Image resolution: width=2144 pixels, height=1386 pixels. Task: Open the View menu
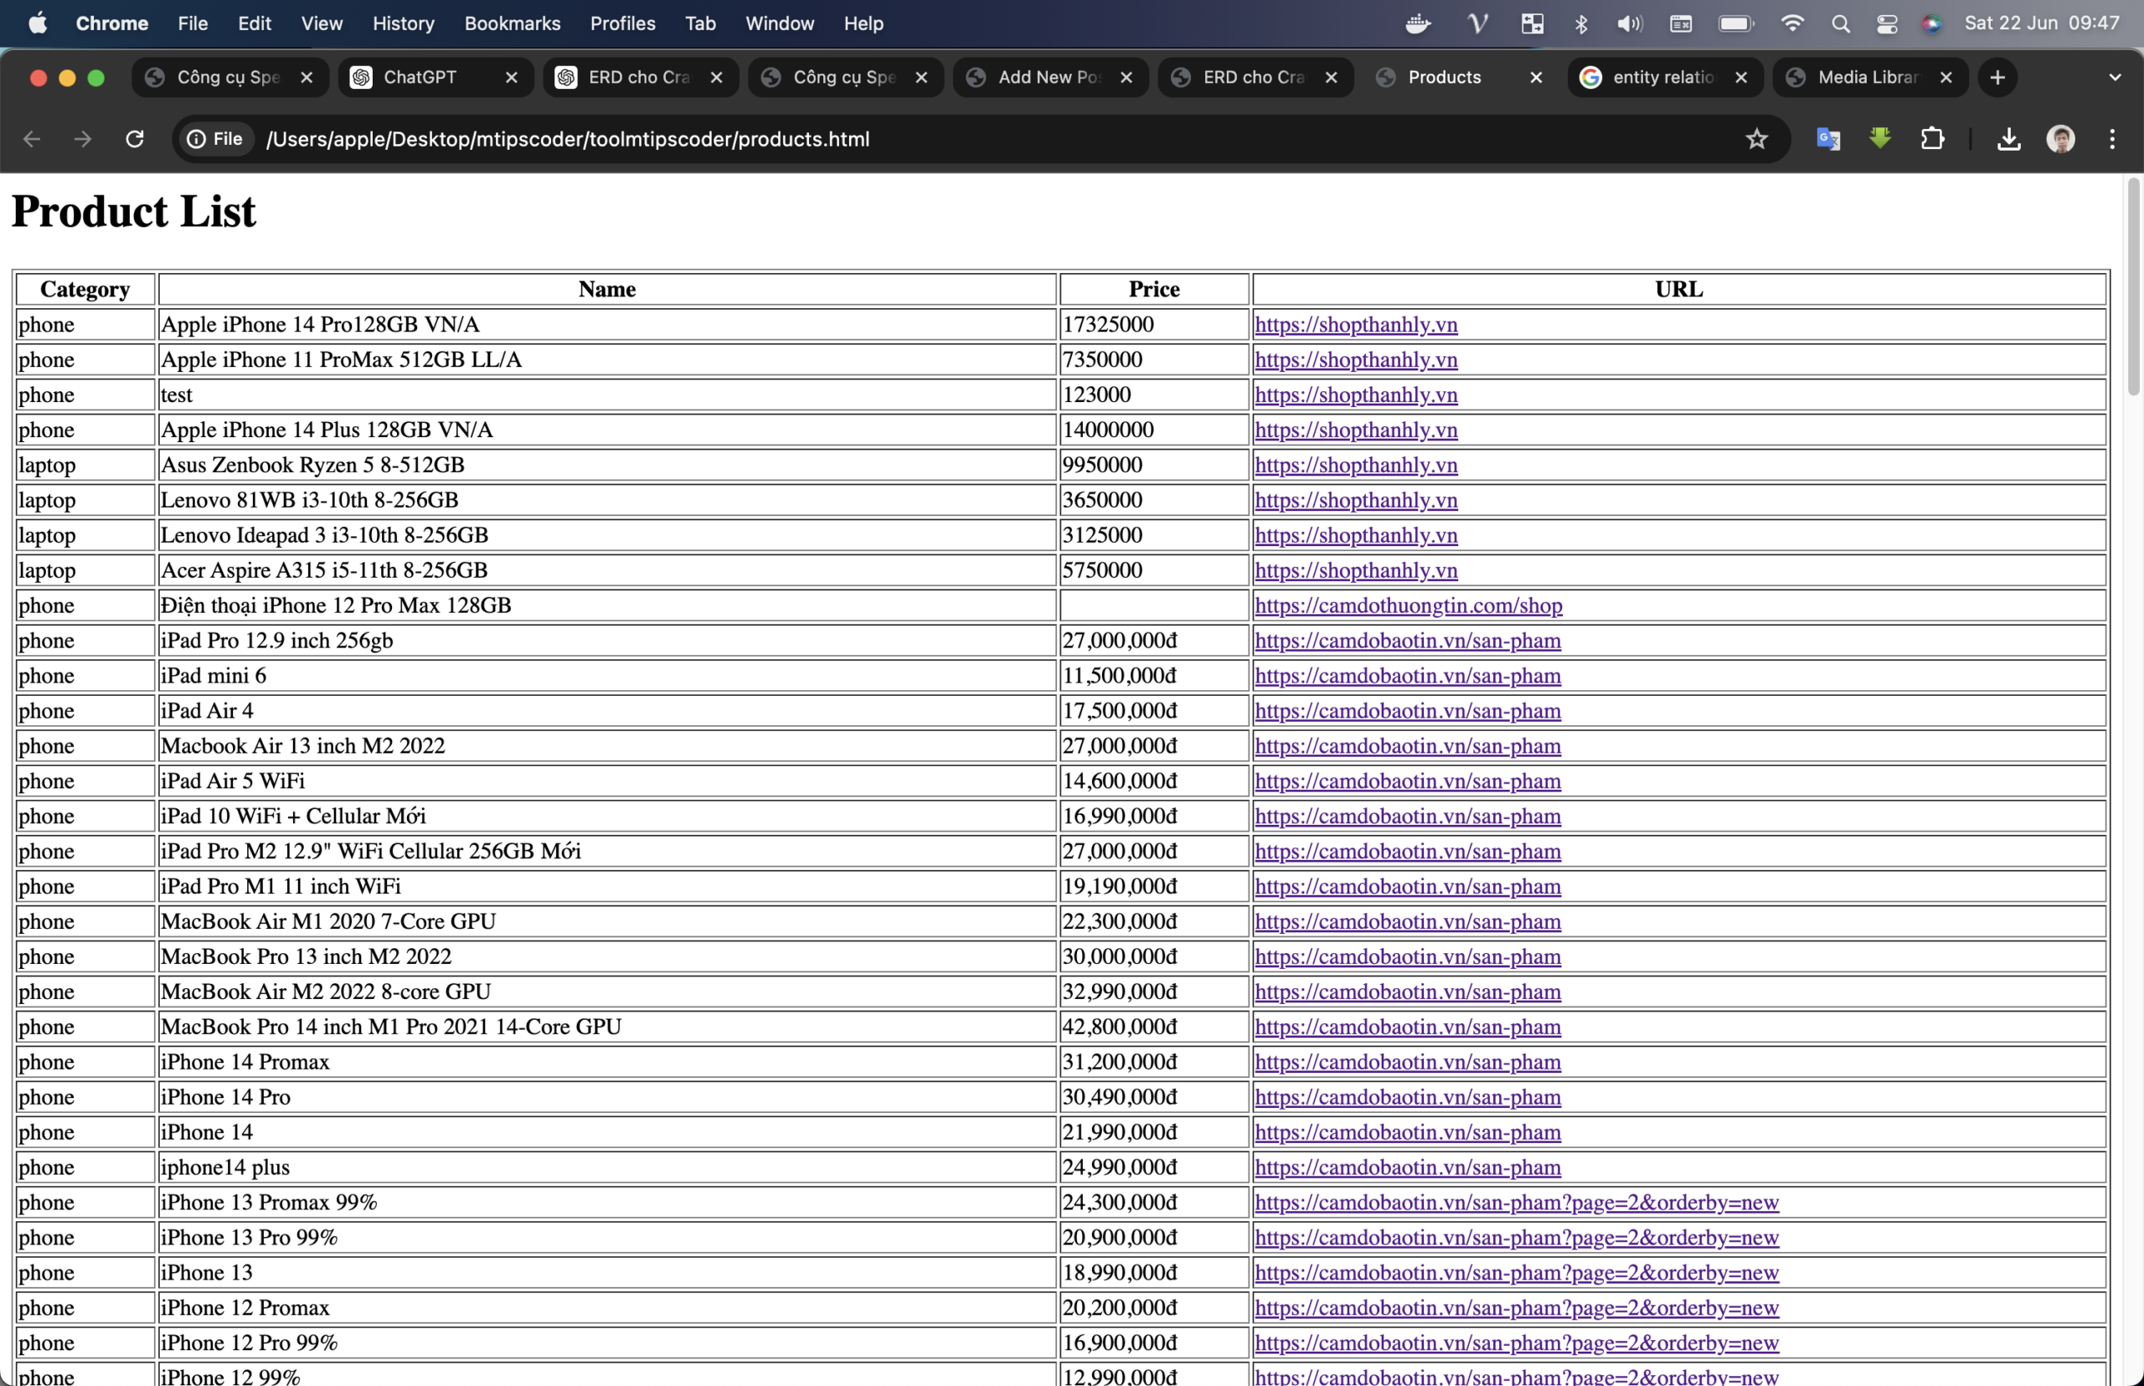coord(322,23)
